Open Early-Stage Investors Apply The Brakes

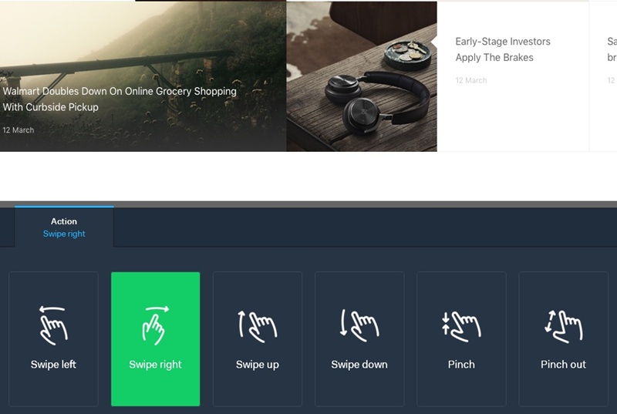503,49
